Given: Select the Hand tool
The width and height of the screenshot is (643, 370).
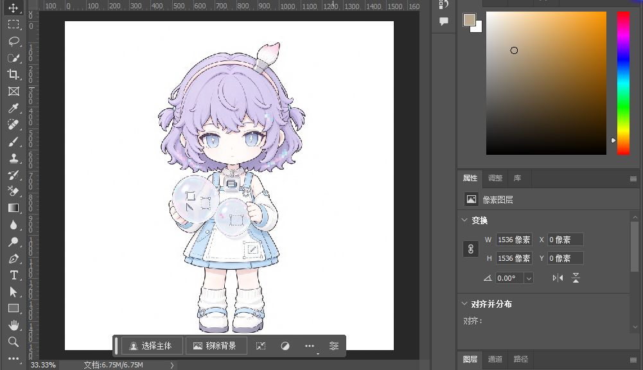Looking at the screenshot, I should pos(13,325).
